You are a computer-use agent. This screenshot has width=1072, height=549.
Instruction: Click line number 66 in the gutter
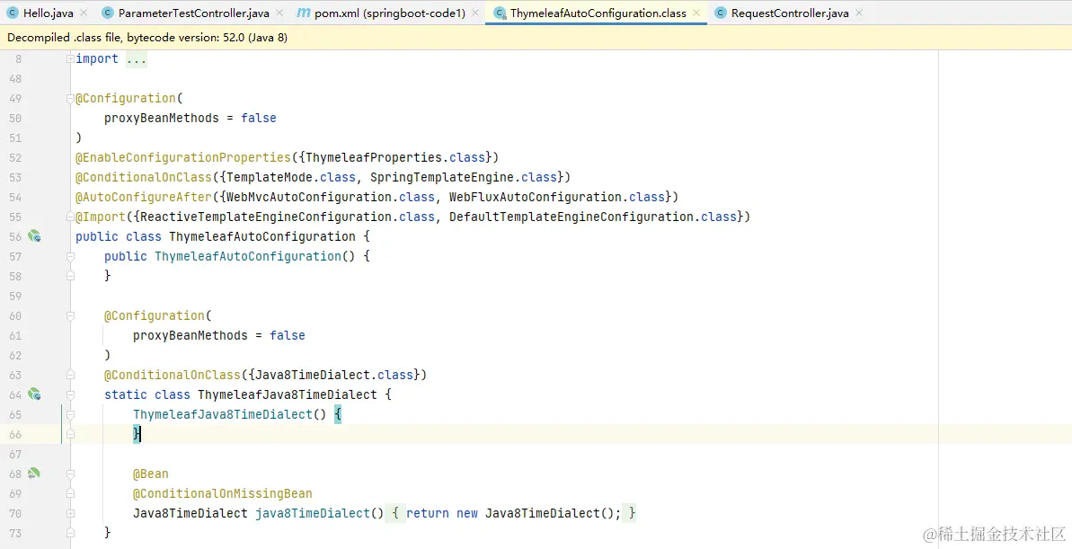click(15, 434)
